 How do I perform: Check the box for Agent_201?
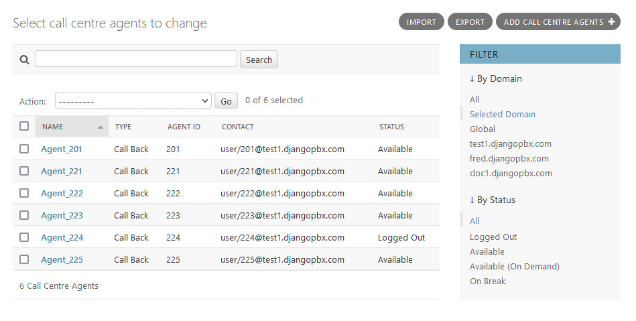(24, 149)
